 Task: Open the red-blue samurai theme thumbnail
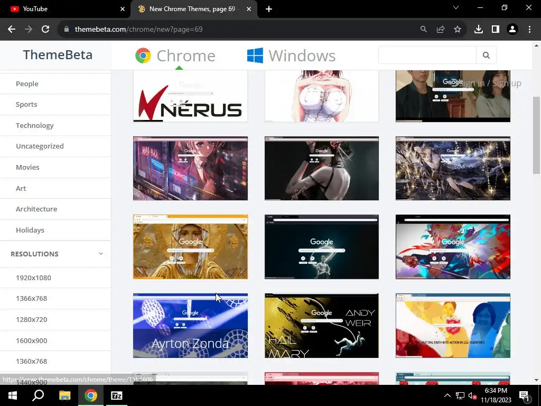click(453, 247)
